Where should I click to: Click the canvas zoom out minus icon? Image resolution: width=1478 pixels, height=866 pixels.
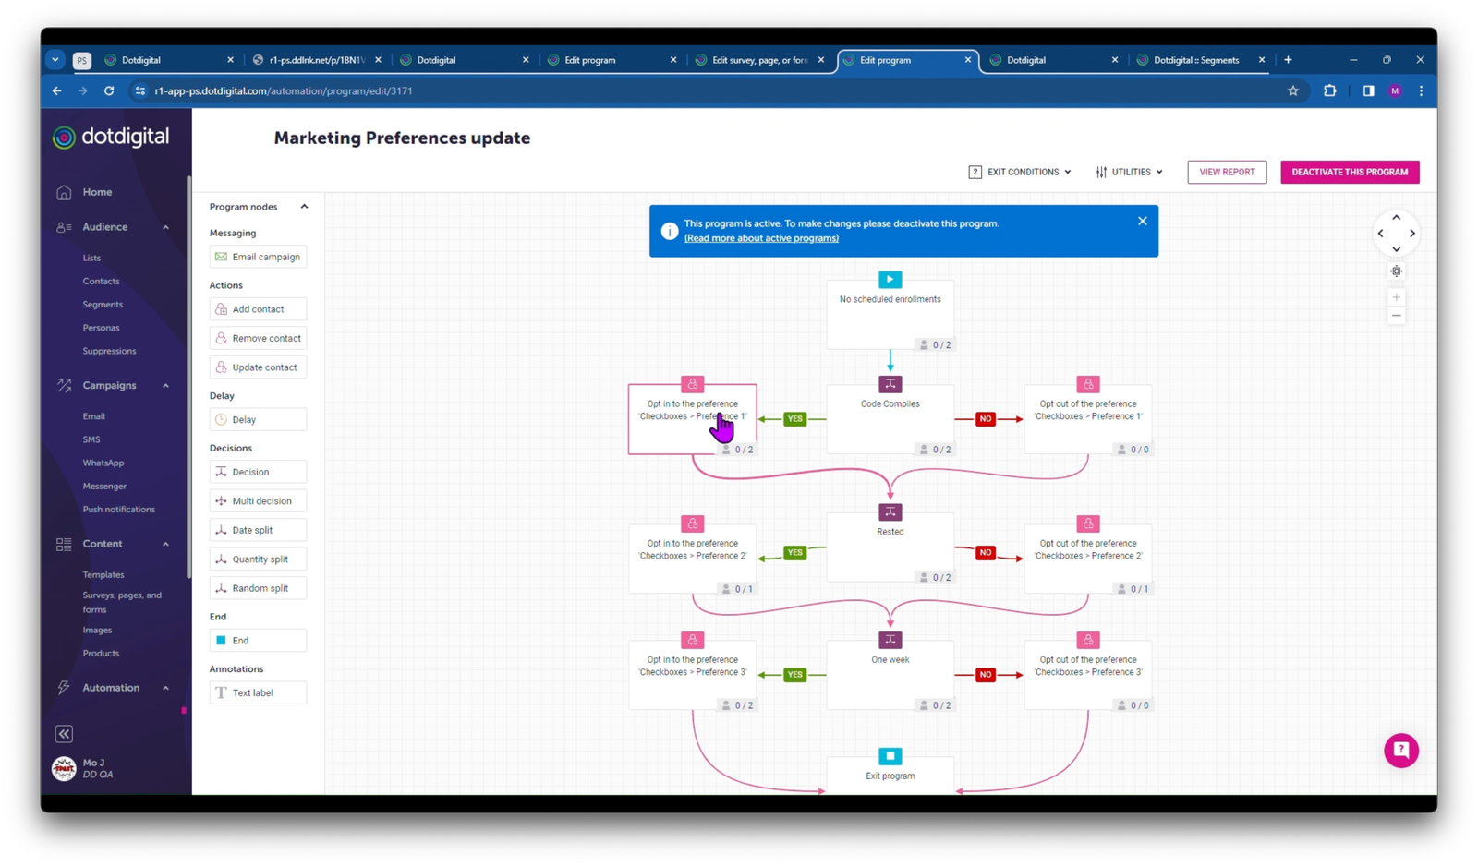click(1396, 316)
